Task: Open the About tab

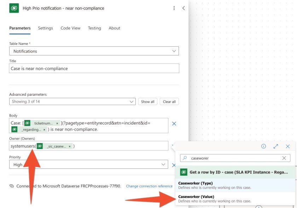Action: (x=115, y=28)
